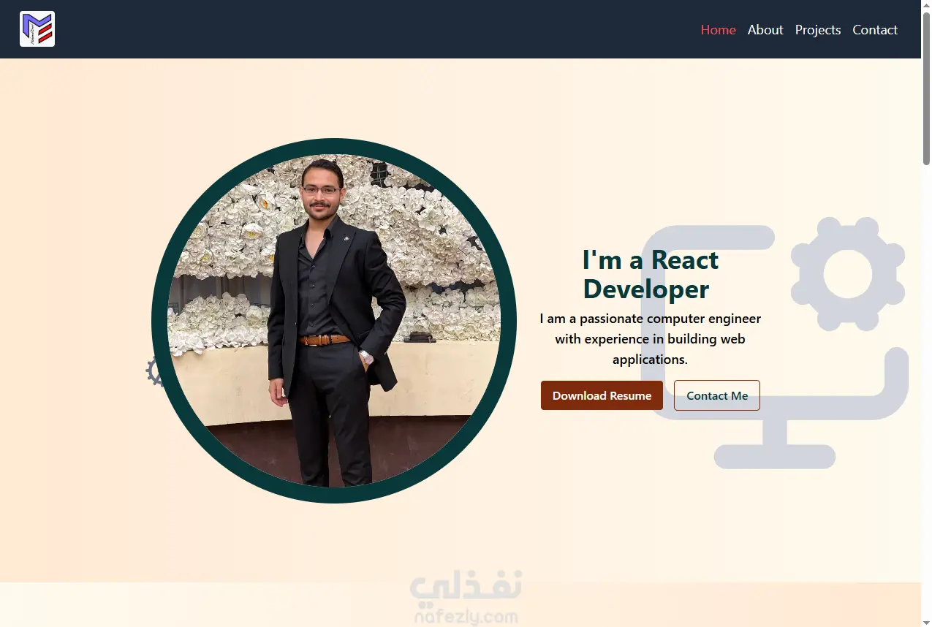The image size is (932, 627).
Task: Click the Download Resume button
Action: (x=602, y=395)
